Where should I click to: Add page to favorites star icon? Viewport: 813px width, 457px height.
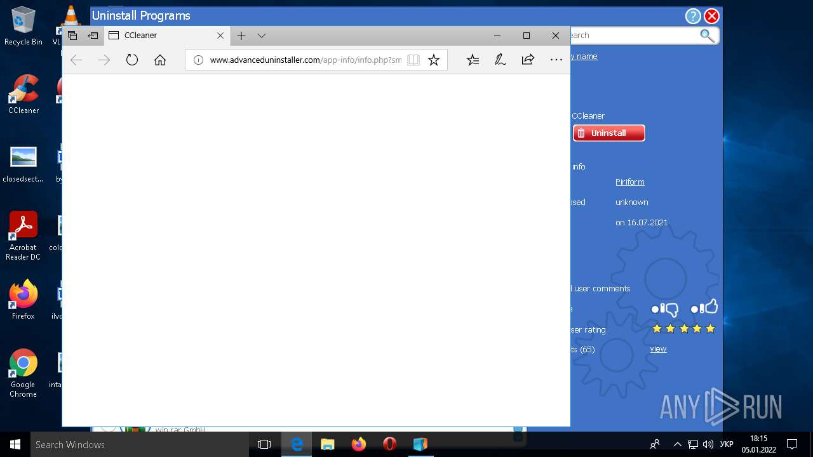coord(434,60)
